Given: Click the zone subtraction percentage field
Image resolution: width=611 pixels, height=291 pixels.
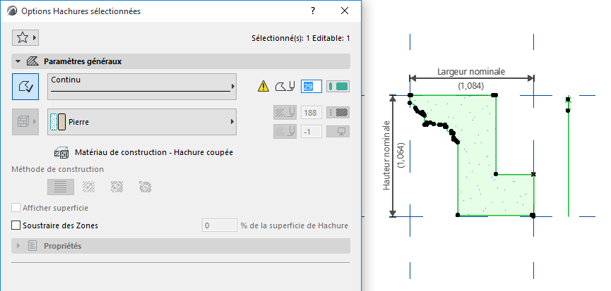Looking at the screenshot, I should (219, 225).
